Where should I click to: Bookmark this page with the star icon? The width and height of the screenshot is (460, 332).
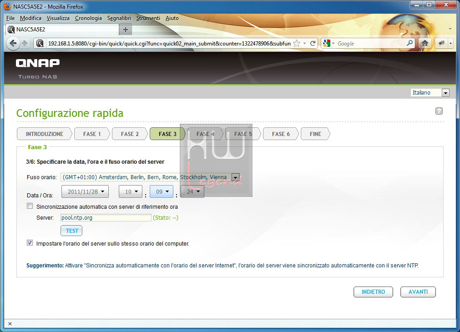click(x=297, y=43)
